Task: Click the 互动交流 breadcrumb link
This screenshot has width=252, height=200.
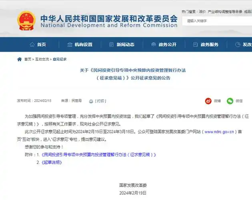Action: click(x=42, y=59)
